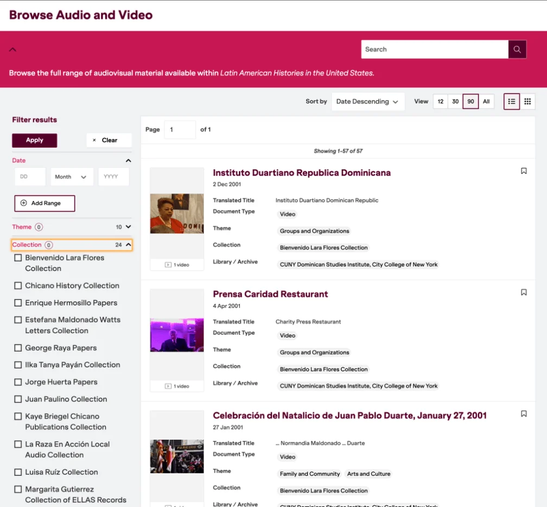Open the Instituto Duartiano video thumbnail
The image size is (547, 507).
[x=177, y=214]
